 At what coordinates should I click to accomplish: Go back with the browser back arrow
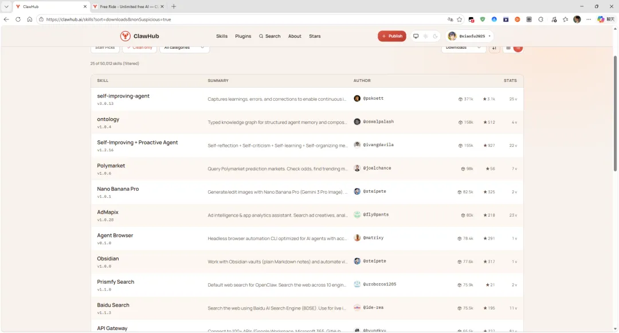click(x=6, y=19)
